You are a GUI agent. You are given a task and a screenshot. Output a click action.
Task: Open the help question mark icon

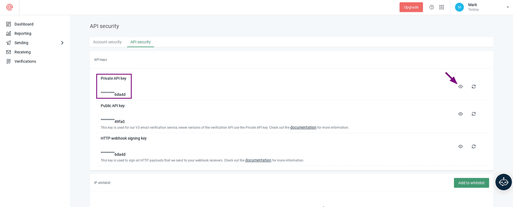(x=432, y=7)
